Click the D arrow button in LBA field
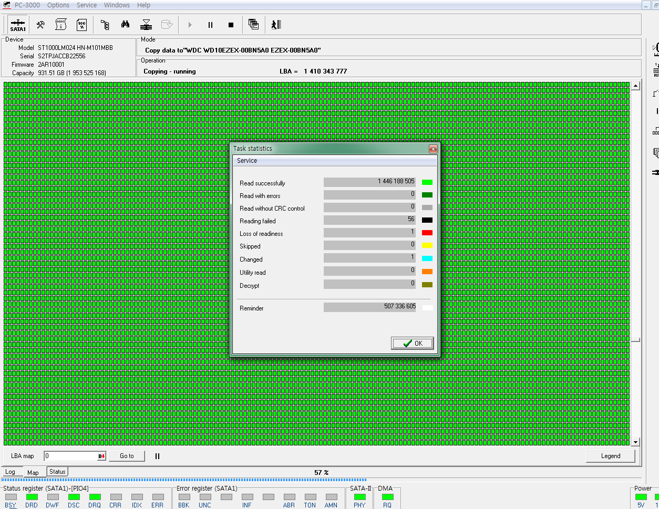 coord(101,456)
